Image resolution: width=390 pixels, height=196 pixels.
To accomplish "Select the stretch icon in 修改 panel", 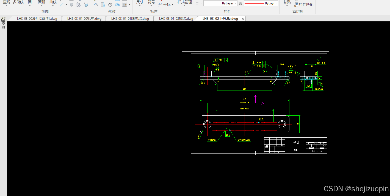I will pos(103,4).
